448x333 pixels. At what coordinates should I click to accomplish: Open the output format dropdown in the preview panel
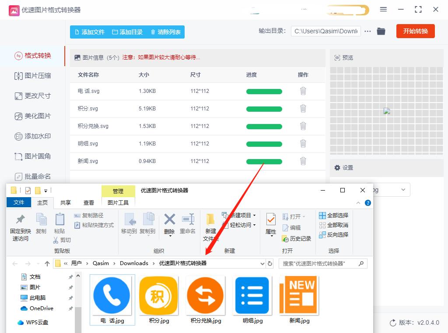[402, 190]
